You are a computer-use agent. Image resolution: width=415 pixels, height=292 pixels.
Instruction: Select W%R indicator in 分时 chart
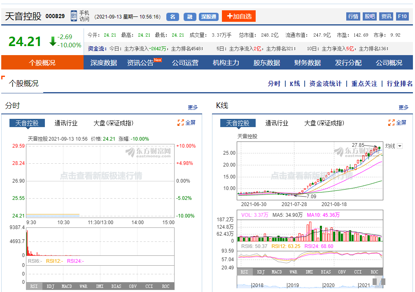(83, 286)
